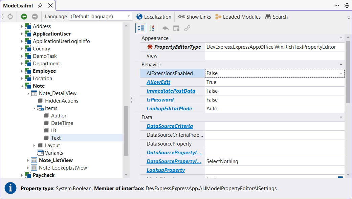Image resolution: width=352 pixels, height=199 pixels.
Task: Expand the Note_ListView node
Action: (28, 160)
